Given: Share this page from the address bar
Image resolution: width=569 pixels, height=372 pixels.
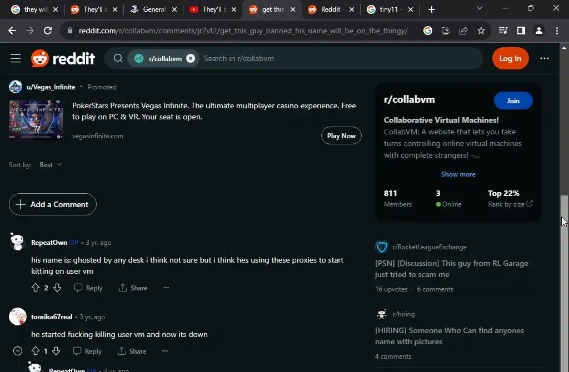Looking at the screenshot, I should [x=463, y=31].
